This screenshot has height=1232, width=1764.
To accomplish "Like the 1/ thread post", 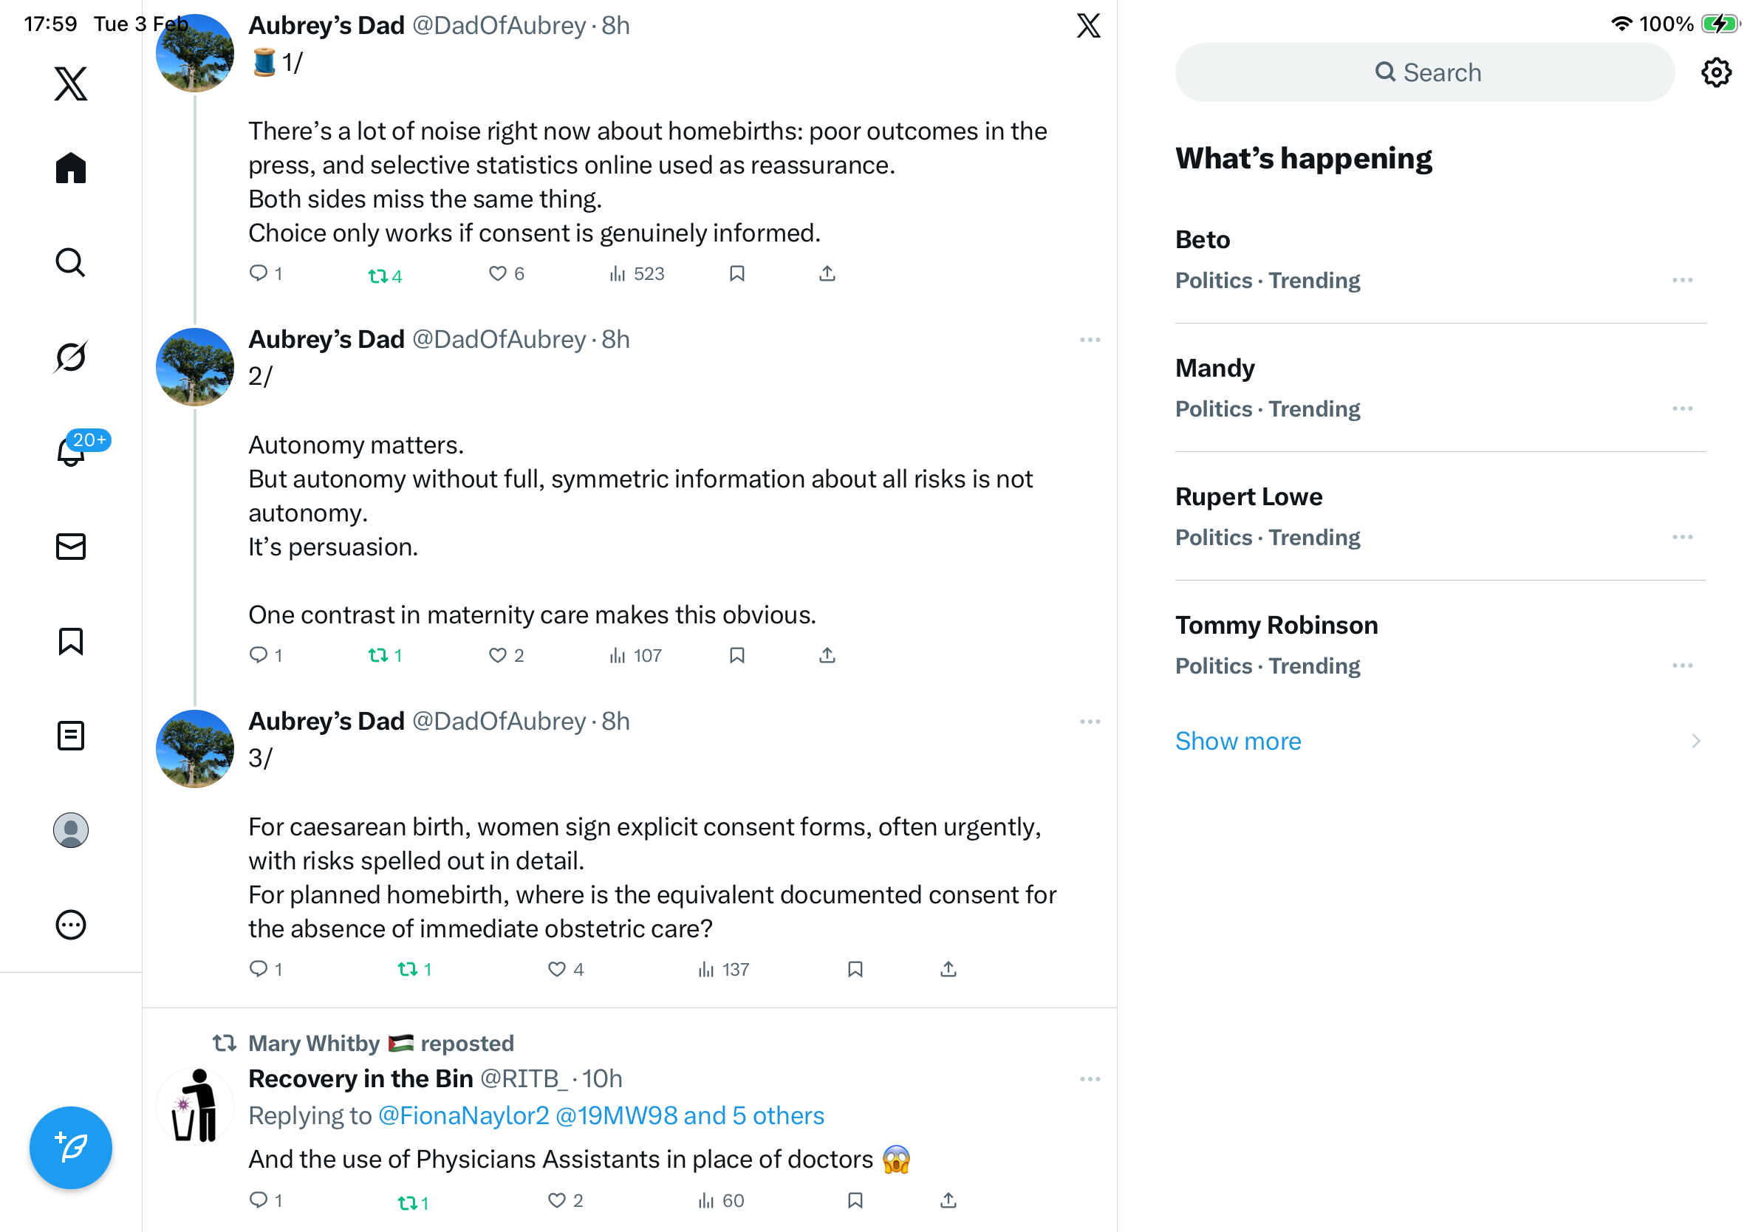I will click(x=498, y=273).
